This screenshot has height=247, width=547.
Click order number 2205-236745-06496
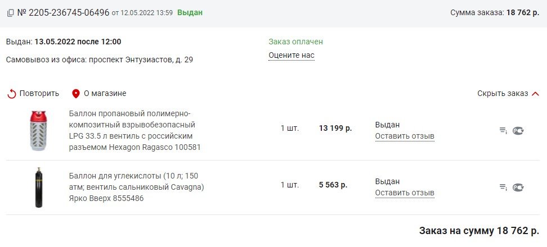(63, 12)
